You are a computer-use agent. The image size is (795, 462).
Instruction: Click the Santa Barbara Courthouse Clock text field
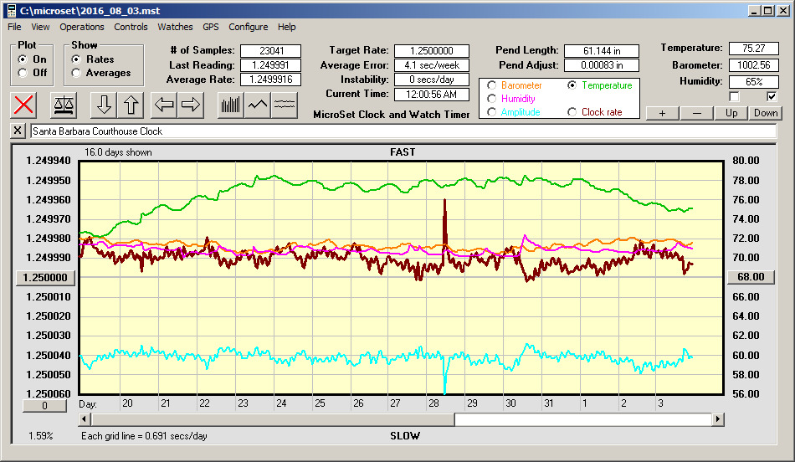point(402,131)
